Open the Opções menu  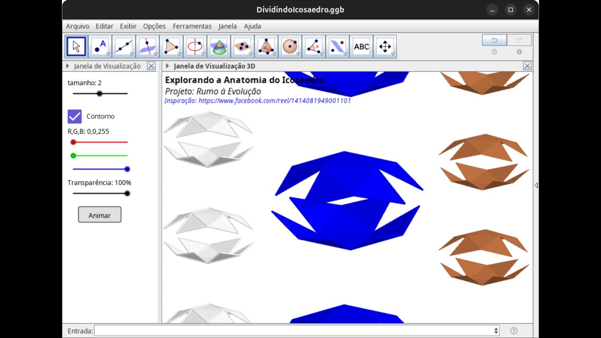click(154, 26)
